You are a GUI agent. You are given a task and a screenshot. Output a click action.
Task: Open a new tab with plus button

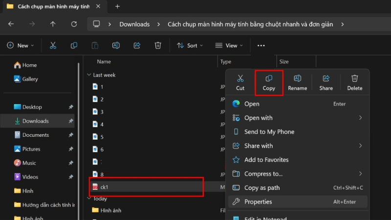(117, 7)
